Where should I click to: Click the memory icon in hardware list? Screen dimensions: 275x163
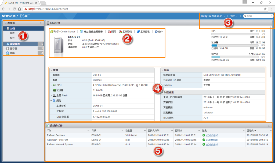point(54,90)
